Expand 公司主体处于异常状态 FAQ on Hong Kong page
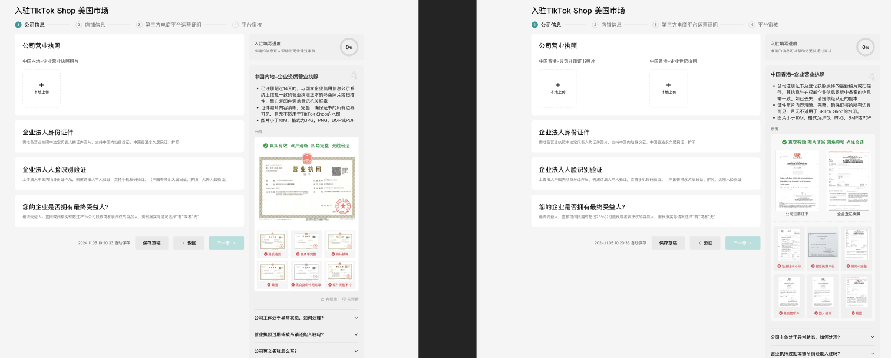This screenshot has height=358, width=891. 823,337
